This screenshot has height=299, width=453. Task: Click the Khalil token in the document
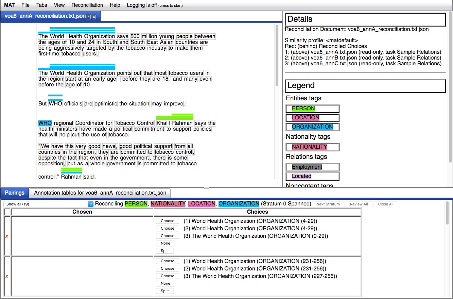click(x=163, y=123)
